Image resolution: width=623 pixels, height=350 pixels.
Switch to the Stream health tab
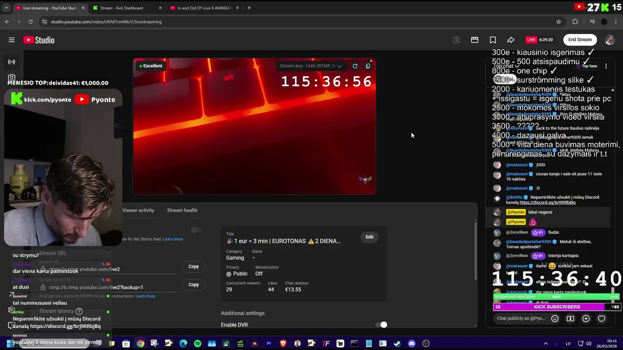[182, 210]
